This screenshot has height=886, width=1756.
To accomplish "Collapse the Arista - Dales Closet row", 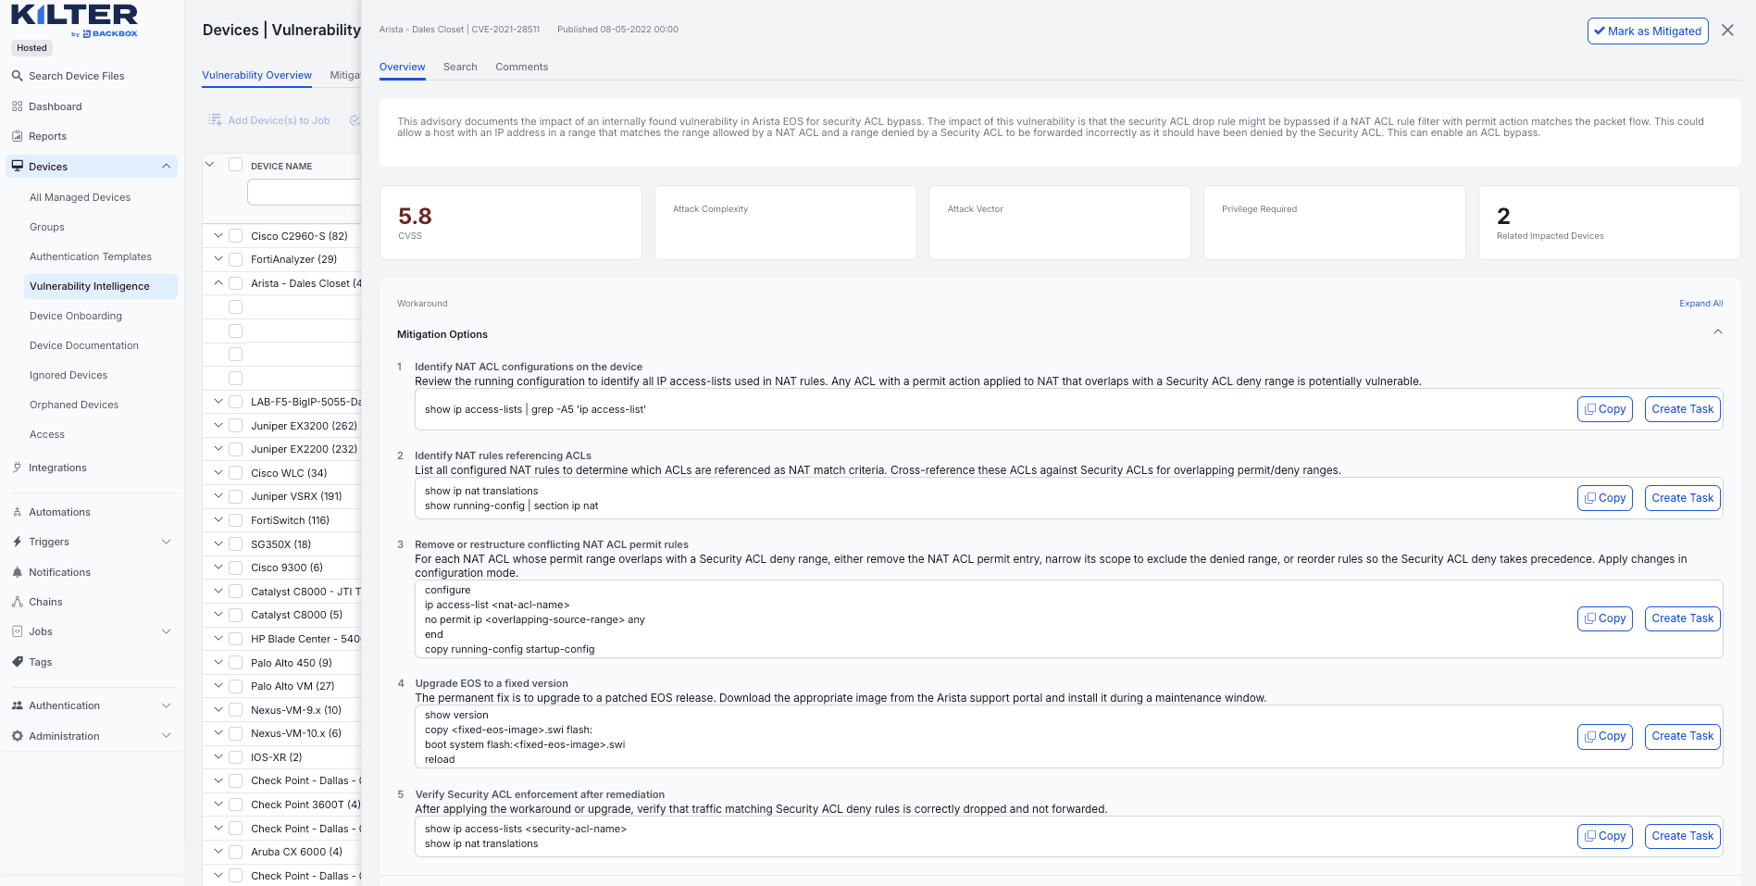I will pyautogui.click(x=218, y=283).
